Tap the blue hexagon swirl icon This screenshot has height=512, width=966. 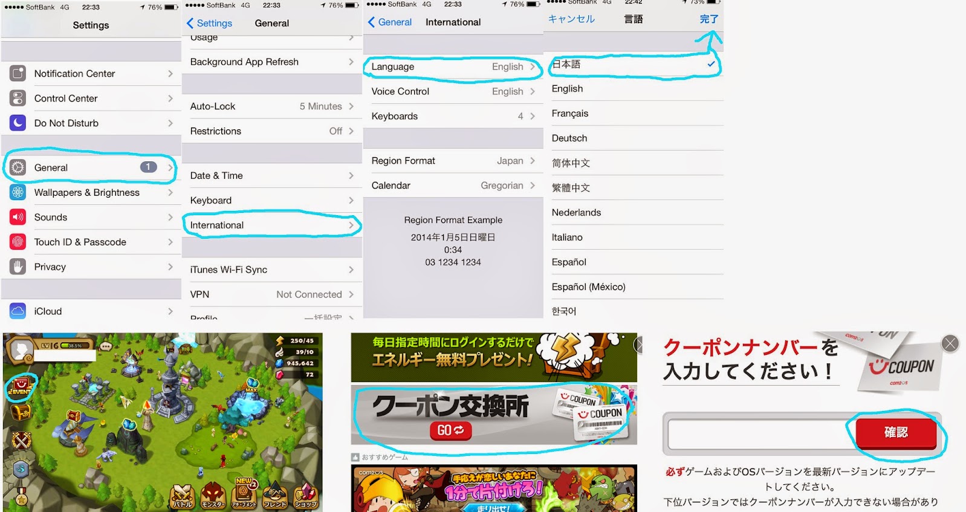(x=21, y=468)
